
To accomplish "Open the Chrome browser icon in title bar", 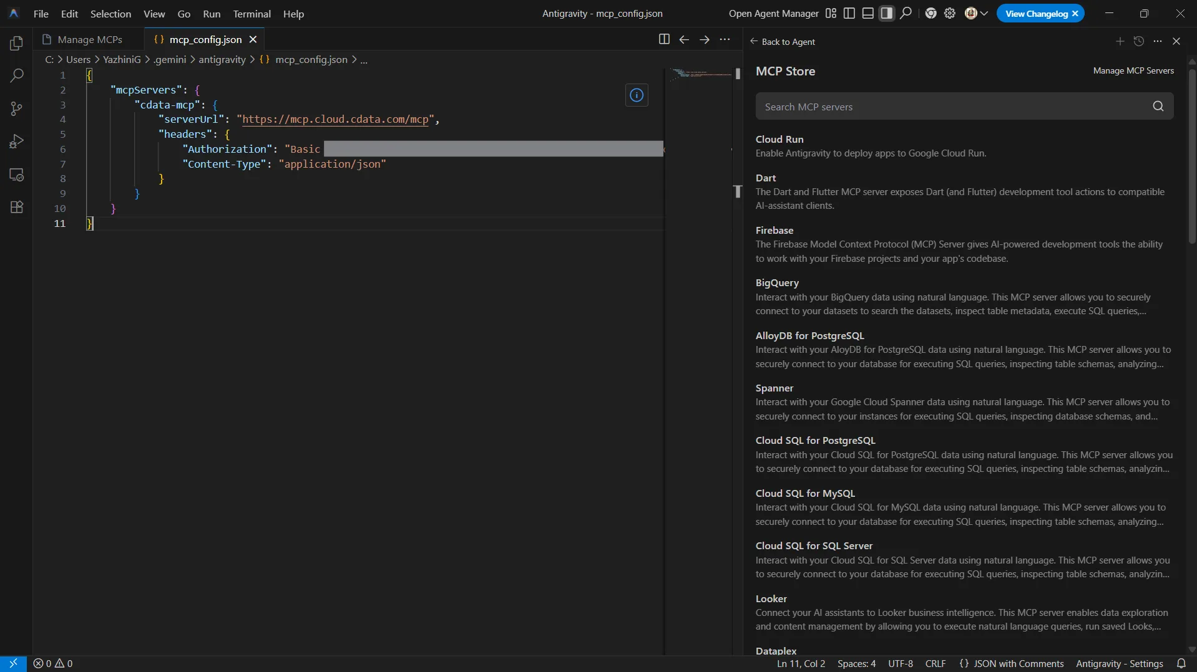I will [931, 13].
